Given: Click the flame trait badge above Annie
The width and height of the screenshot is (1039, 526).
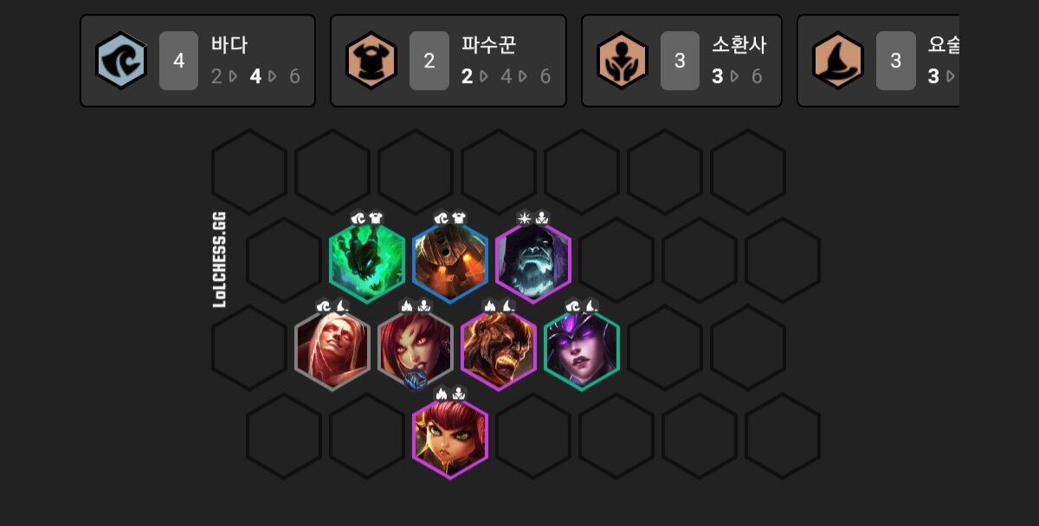Looking at the screenshot, I should point(442,394).
